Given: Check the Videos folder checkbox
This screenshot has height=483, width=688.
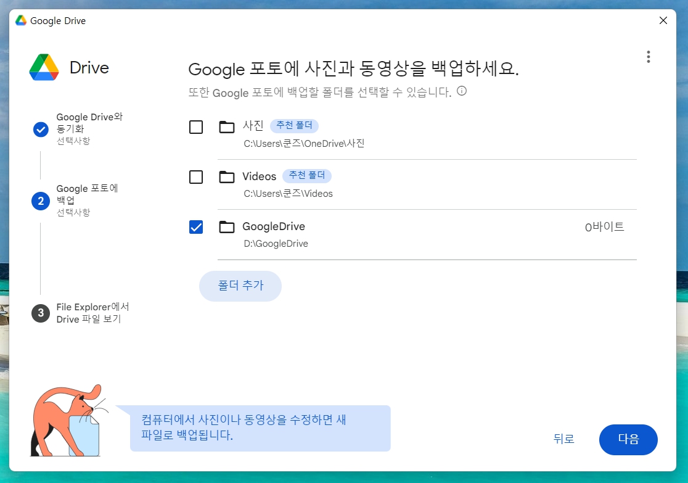Looking at the screenshot, I should click(x=195, y=177).
